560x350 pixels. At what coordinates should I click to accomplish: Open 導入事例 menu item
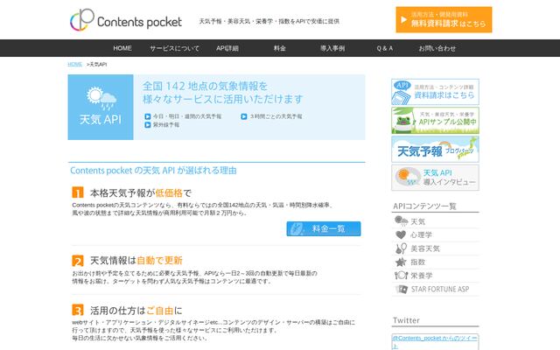[x=332, y=48]
